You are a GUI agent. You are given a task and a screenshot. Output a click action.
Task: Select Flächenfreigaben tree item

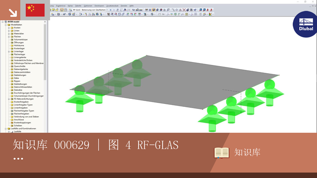pos(21,114)
